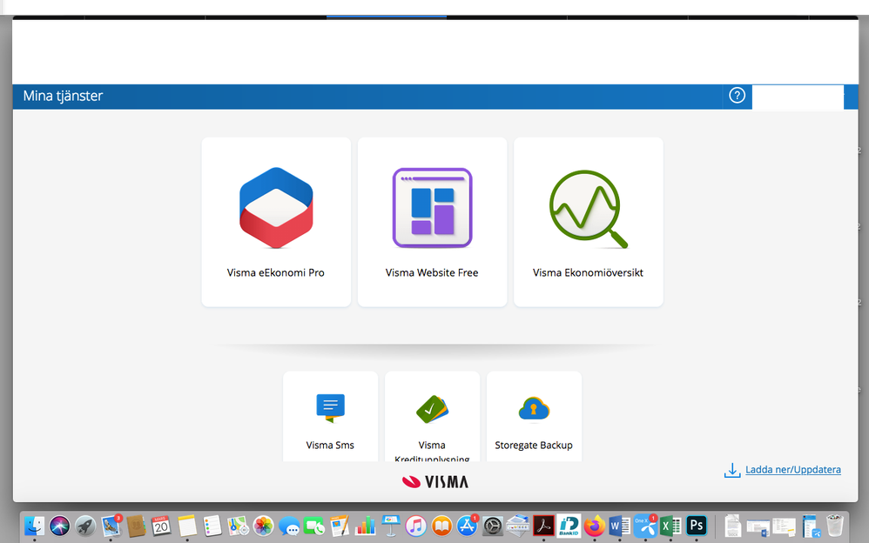Screen dimensions: 869x543
Task: Open the Storegate Backup tile
Action: 534,417
